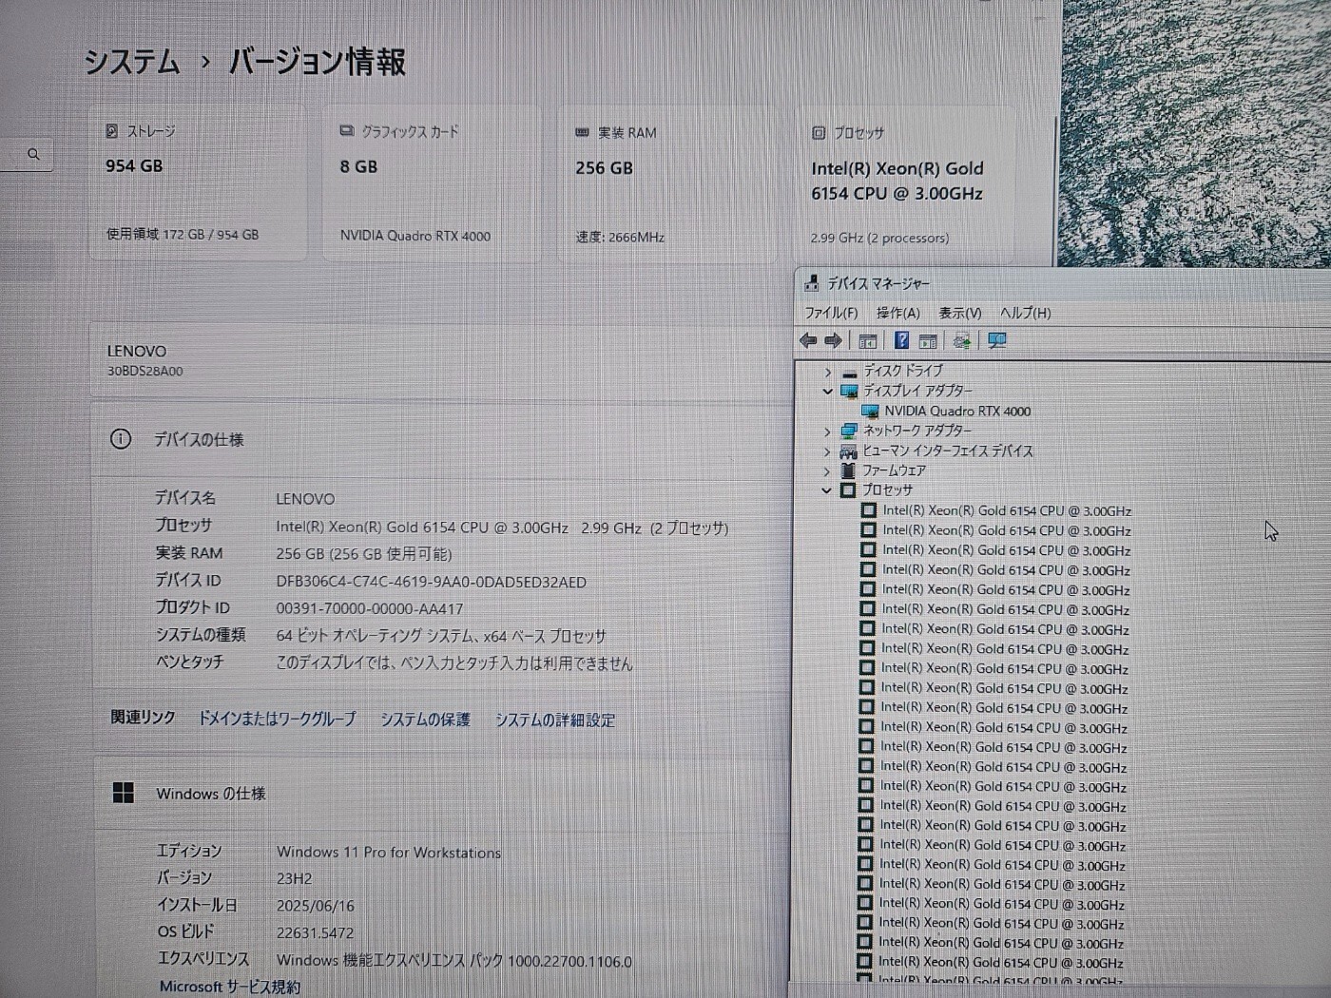
Task: Expand the ネットワーク アダプター node
Action: point(827,432)
